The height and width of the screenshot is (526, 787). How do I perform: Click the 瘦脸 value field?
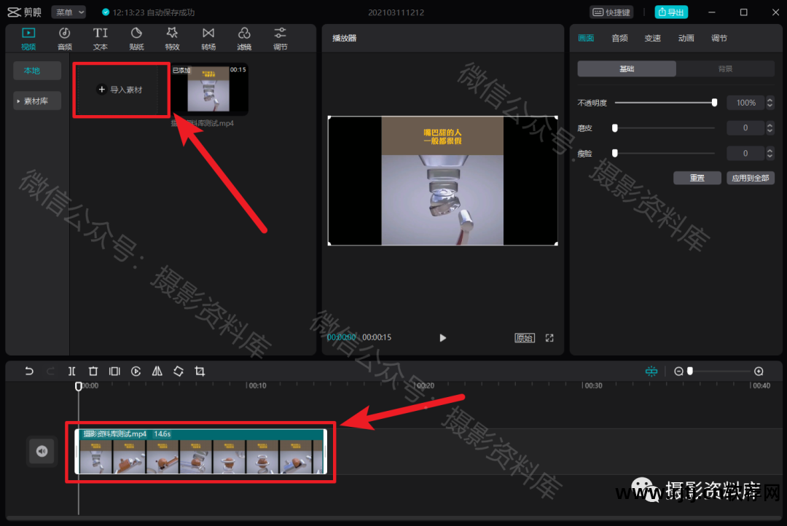(x=746, y=153)
